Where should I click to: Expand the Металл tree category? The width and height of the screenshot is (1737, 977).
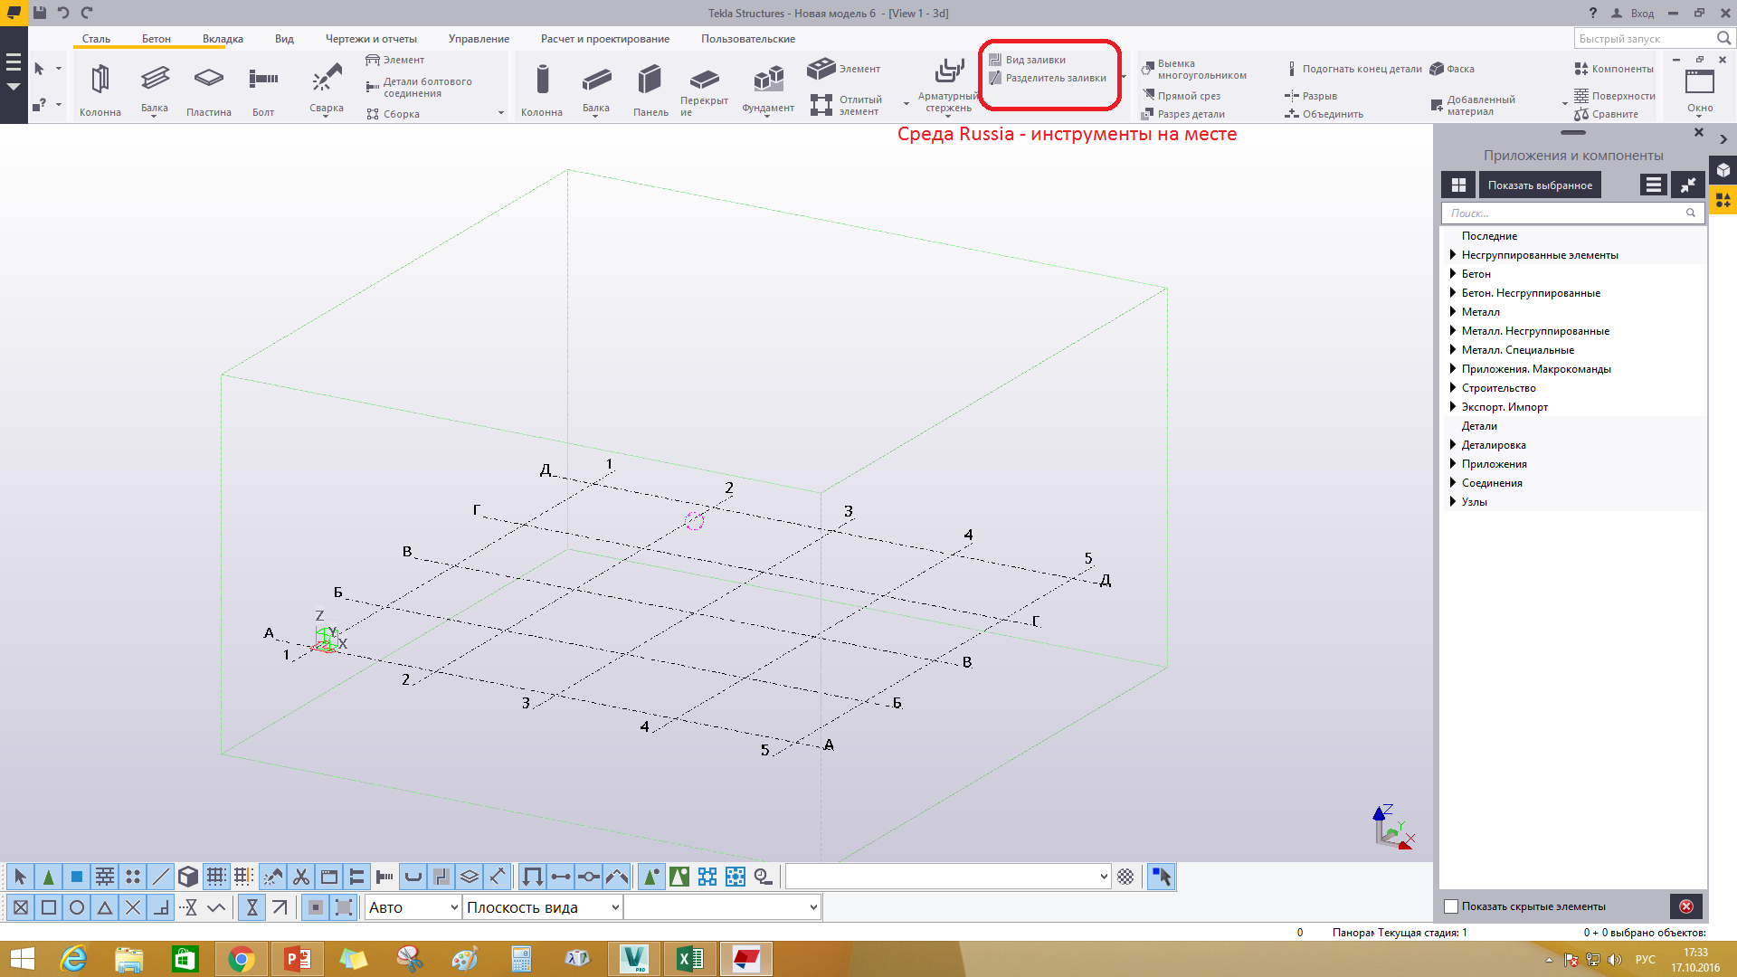point(1453,312)
